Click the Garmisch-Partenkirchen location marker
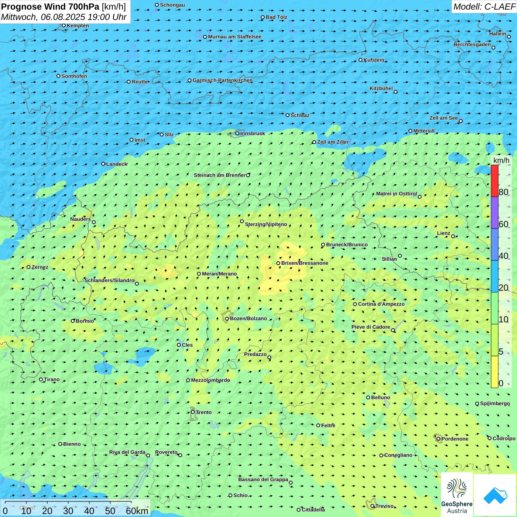Screen dimensions: 517x517 pos(189,80)
